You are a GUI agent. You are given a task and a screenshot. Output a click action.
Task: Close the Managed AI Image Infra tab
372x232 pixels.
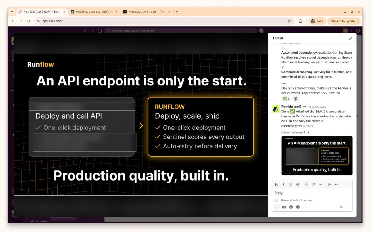(x=169, y=12)
